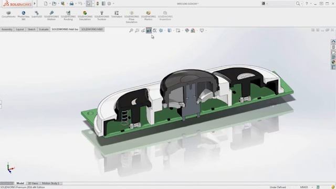Switch to the SOLIDWORKS MBD tab
336x189 pixels.
92,29
